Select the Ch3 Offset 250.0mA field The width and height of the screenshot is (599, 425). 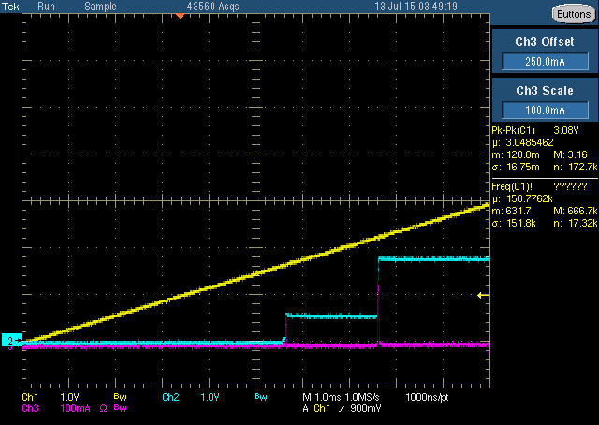click(x=545, y=62)
